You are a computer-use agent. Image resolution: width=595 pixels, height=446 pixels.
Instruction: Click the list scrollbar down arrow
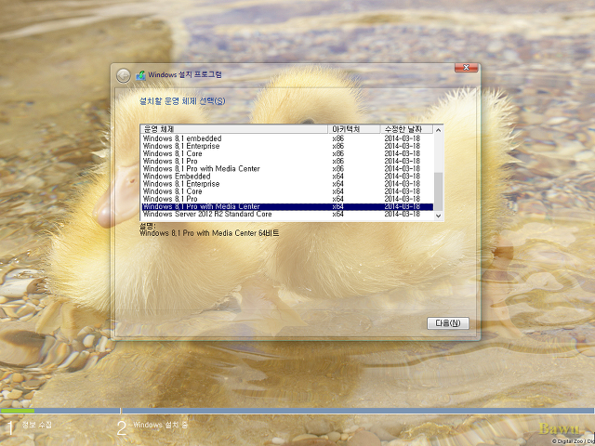(438, 216)
